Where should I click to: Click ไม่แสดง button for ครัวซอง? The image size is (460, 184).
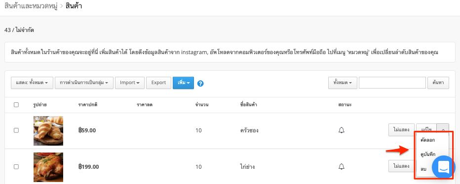(402, 130)
